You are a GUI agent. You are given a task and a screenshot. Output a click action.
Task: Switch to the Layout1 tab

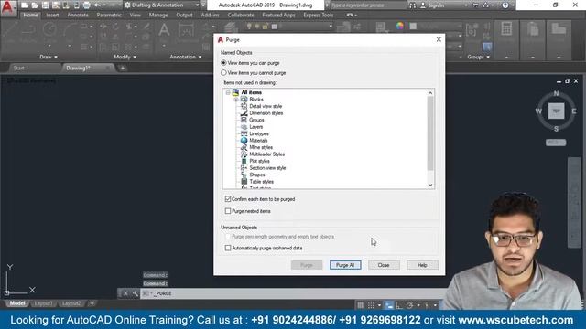click(x=43, y=303)
